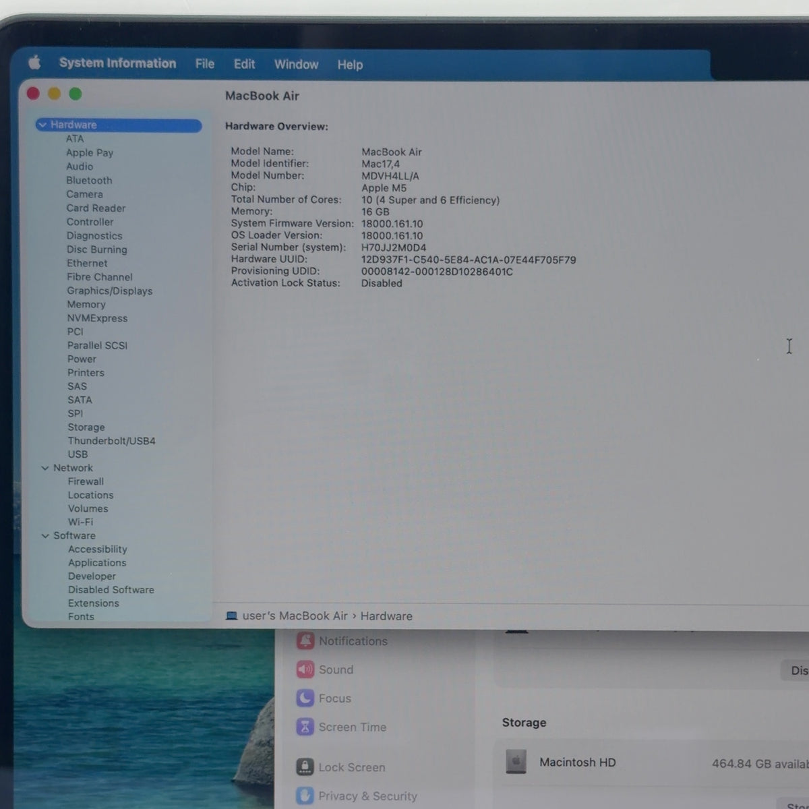Select Apple Pay in the Hardware list
This screenshot has width=809, height=809.
[90, 152]
